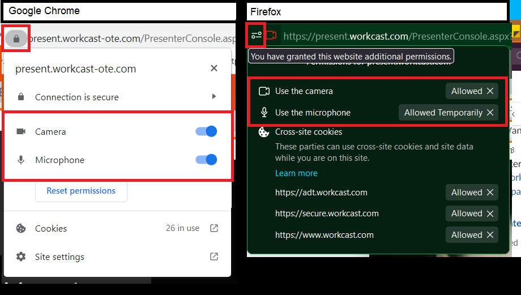This screenshot has height=295, width=521.
Task: Remove Allowed for secure.workcast.com
Action: pos(490,213)
